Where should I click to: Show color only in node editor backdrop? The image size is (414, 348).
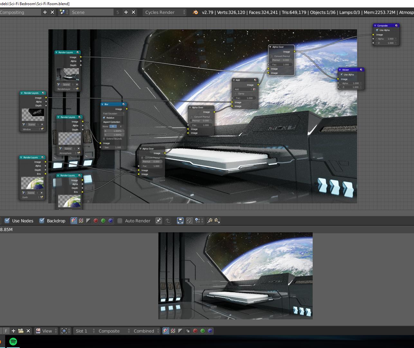[81, 221]
